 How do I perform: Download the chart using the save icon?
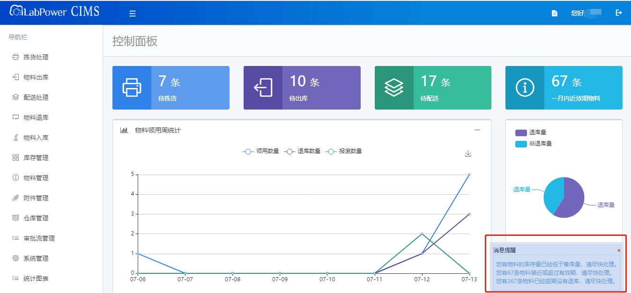tap(468, 154)
